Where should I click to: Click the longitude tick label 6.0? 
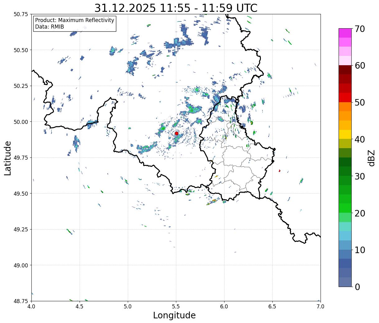224,306
